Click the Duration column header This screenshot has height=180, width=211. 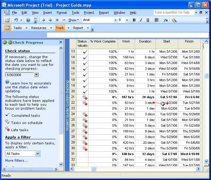pyautogui.click(x=145, y=44)
